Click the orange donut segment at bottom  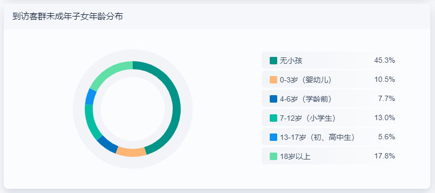click(131, 152)
